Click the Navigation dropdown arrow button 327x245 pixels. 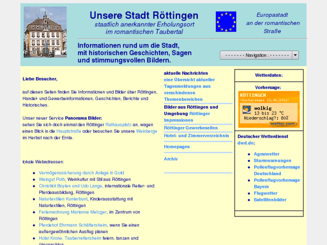pos(296,55)
